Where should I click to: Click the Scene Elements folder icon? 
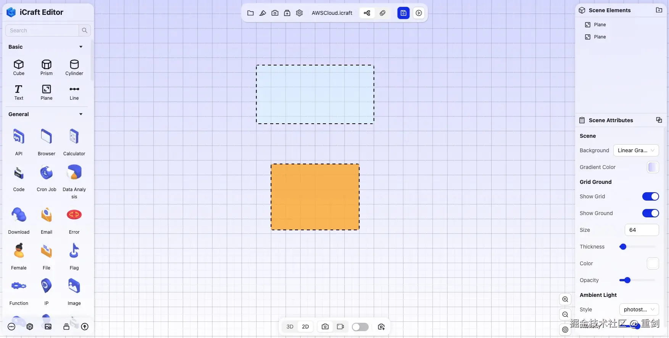pyautogui.click(x=659, y=10)
